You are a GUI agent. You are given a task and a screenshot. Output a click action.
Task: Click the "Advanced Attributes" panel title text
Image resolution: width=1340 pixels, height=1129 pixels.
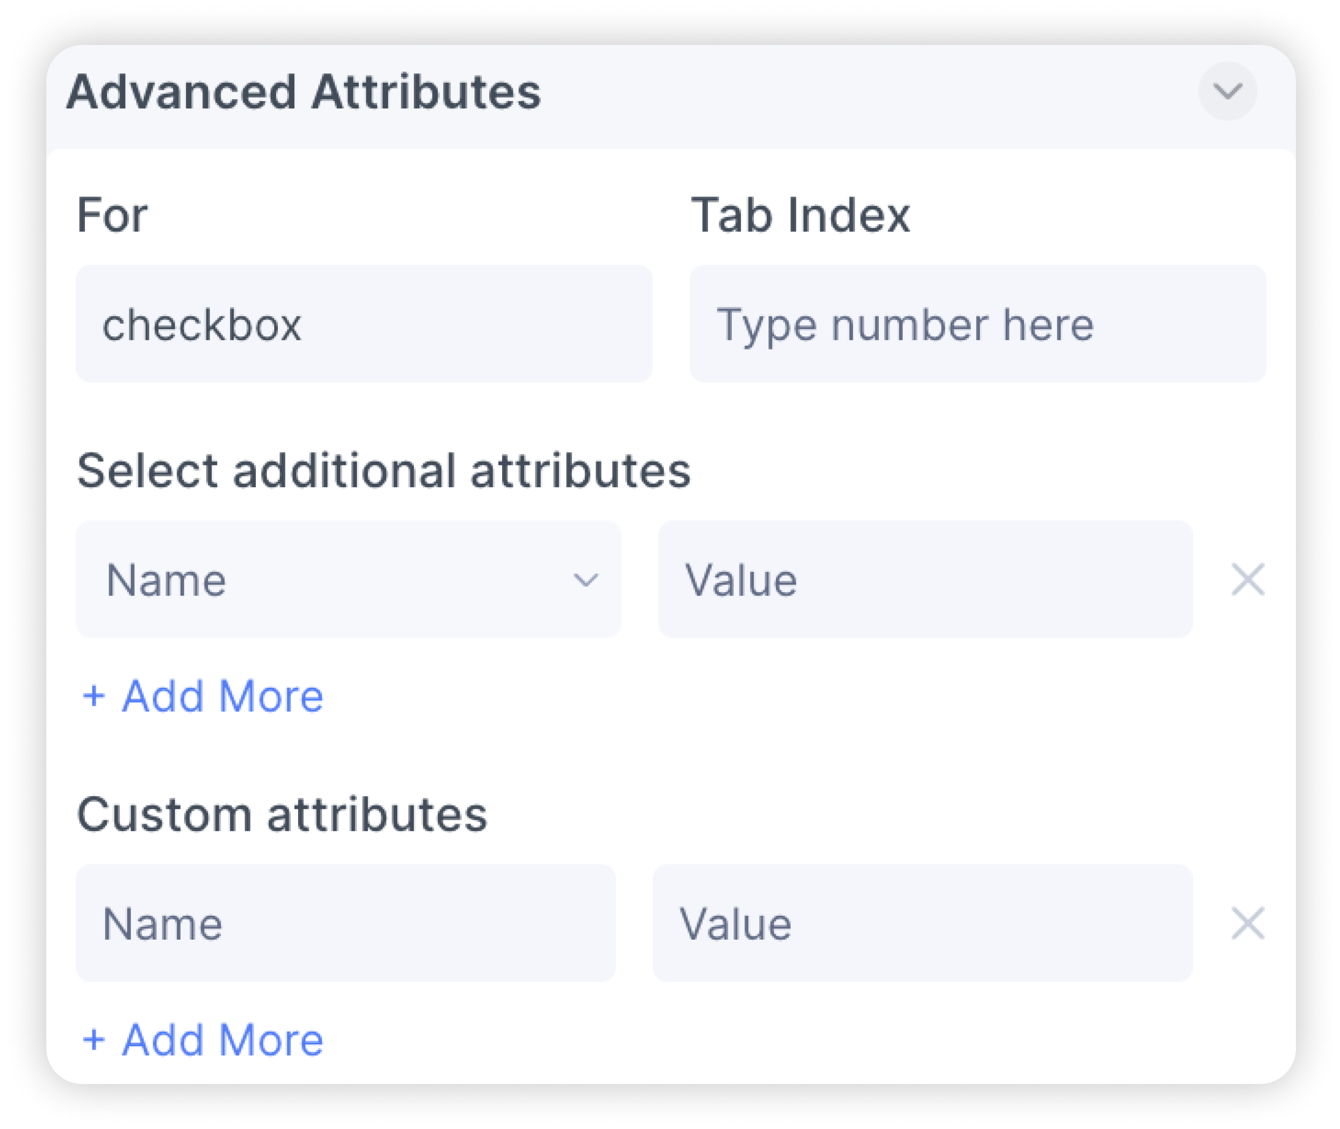[x=304, y=92]
